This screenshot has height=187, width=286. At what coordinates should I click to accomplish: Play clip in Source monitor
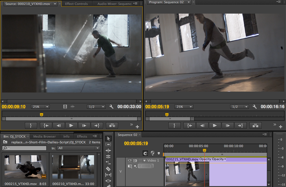pos(71,125)
